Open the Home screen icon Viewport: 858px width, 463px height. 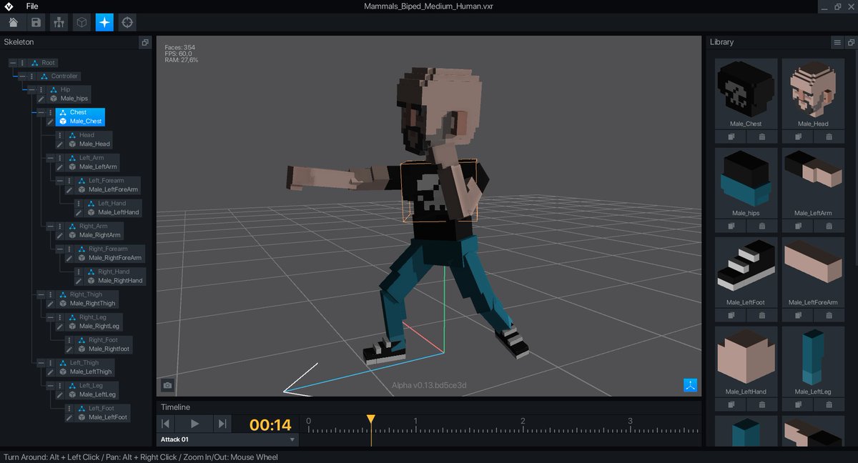click(x=13, y=22)
